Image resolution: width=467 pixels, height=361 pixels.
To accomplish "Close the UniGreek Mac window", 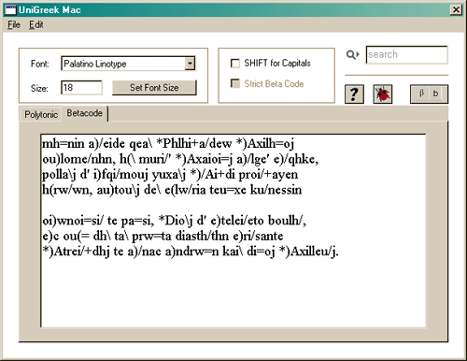I will (456, 10).
